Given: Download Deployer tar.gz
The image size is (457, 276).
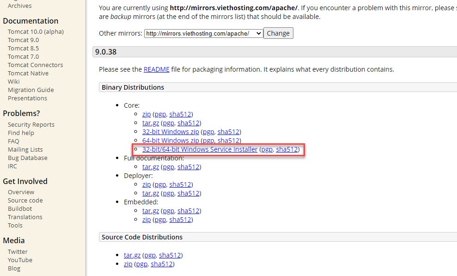Looking at the screenshot, I should (x=151, y=193).
